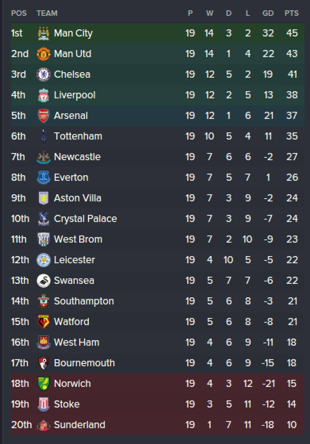The height and width of the screenshot is (444, 310).
Task: Select the Bournemouth club badge
Action: point(44,363)
